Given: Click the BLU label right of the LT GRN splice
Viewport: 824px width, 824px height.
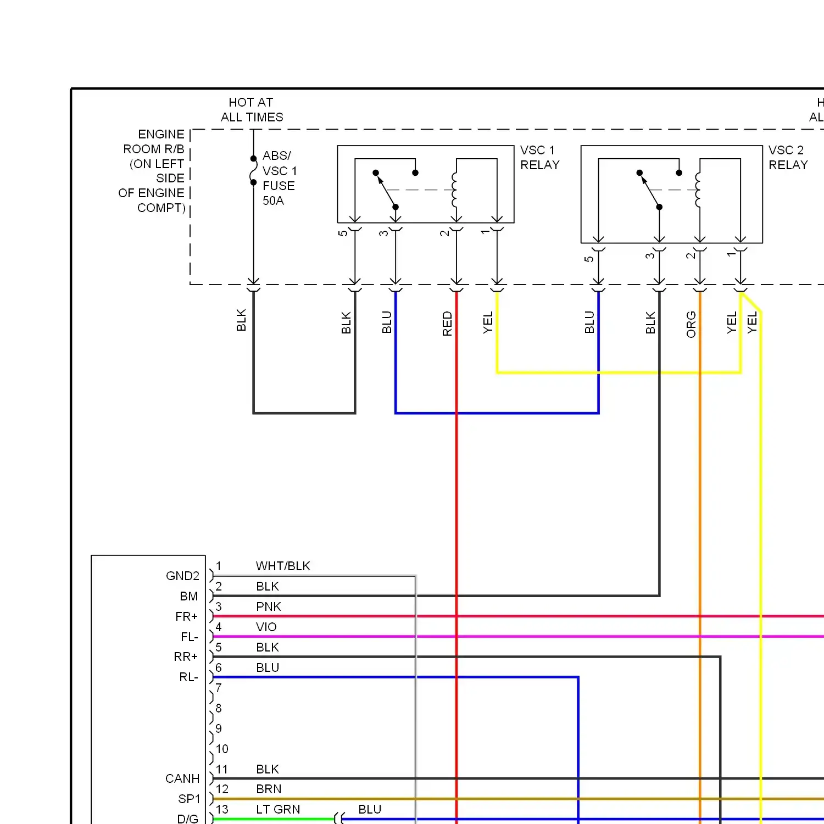Looking at the screenshot, I should pos(370,809).
